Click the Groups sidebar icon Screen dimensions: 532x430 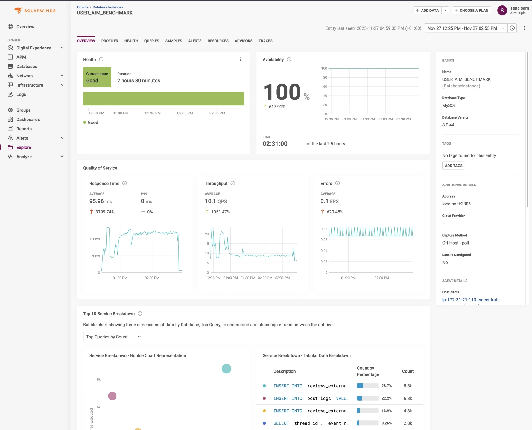point(10,110)
